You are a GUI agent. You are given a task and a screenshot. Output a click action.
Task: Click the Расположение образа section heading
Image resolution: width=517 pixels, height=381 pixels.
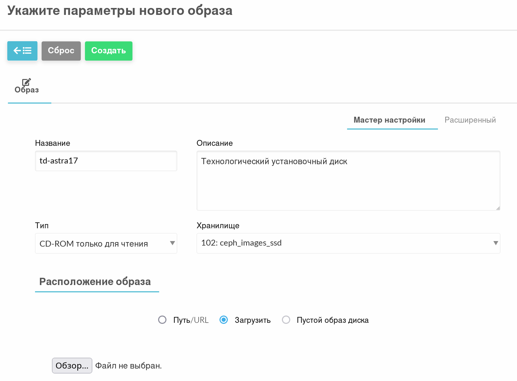click(x=95, y=282)
